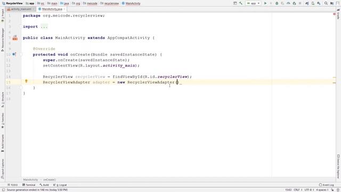Open the Resource Manager side panel

tap(3, 39)
